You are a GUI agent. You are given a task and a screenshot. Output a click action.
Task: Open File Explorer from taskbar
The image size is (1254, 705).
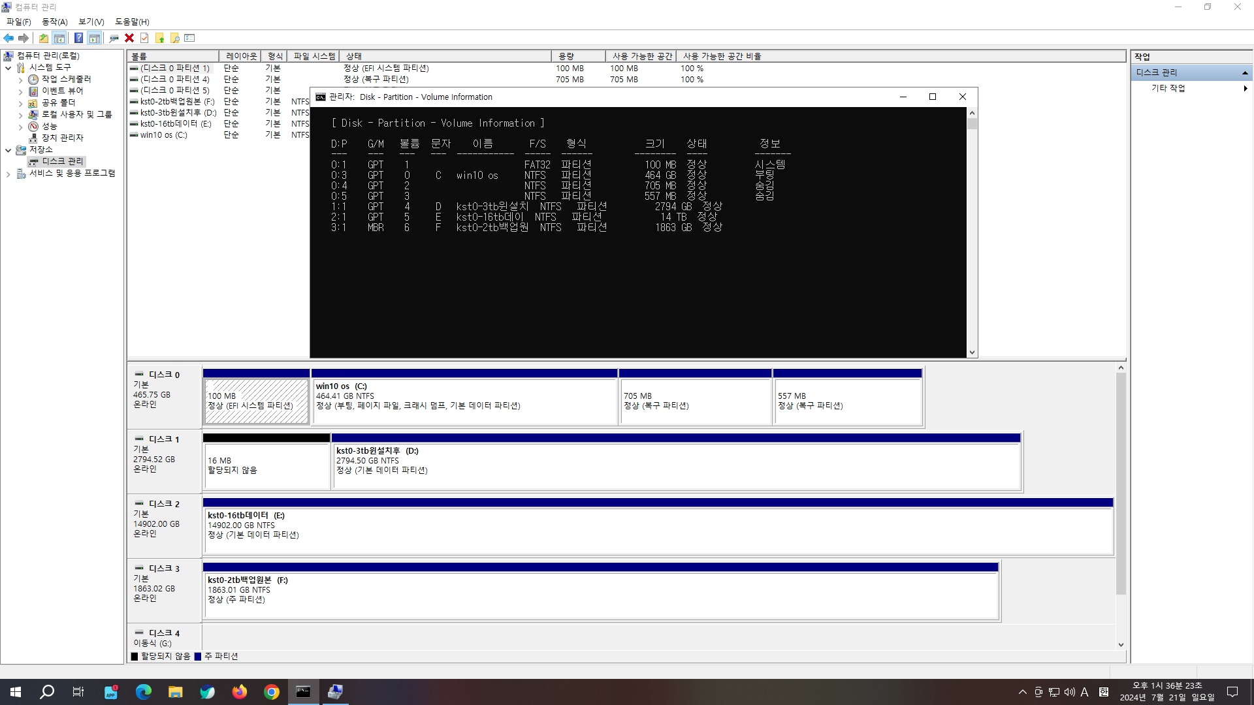[175, 692]
